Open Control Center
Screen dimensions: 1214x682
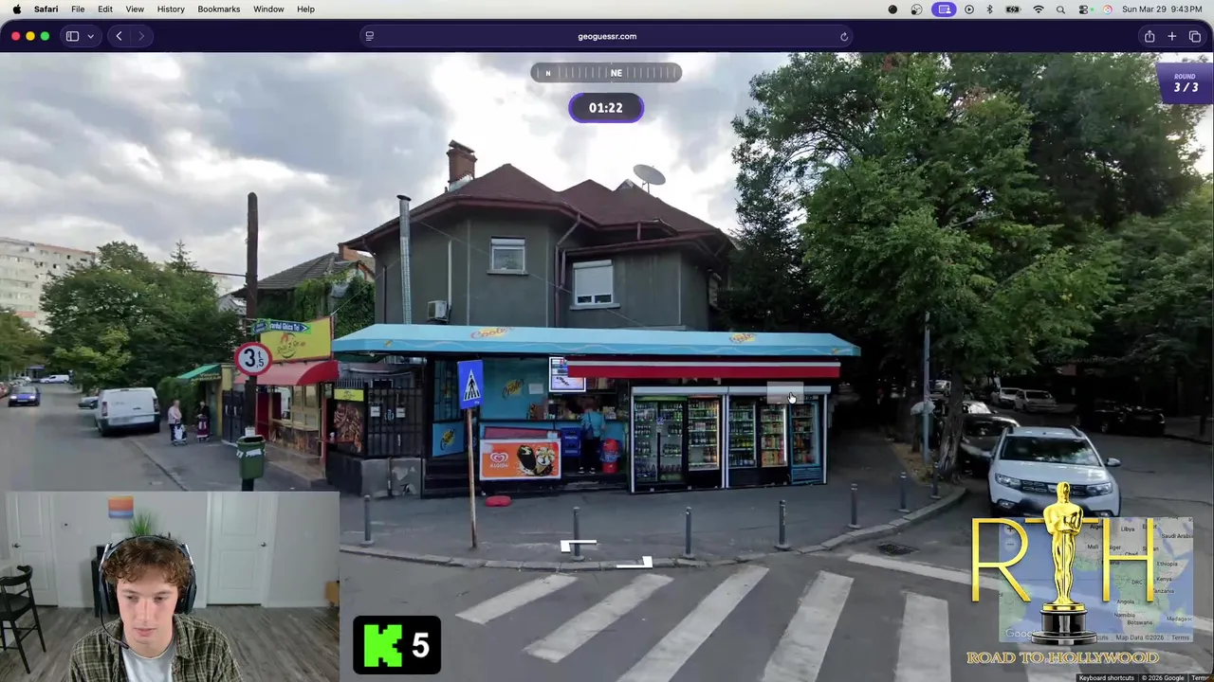(x=1084, y=9)
